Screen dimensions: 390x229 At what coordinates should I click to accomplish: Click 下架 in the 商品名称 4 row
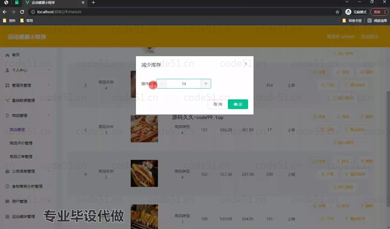pyautogui.click(x=327, y=85)
